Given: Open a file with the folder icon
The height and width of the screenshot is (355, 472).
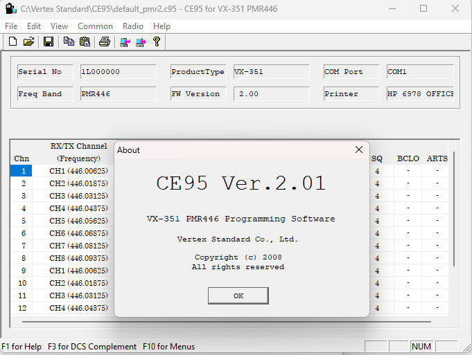Looking at the screenshot, I should 29,42.
